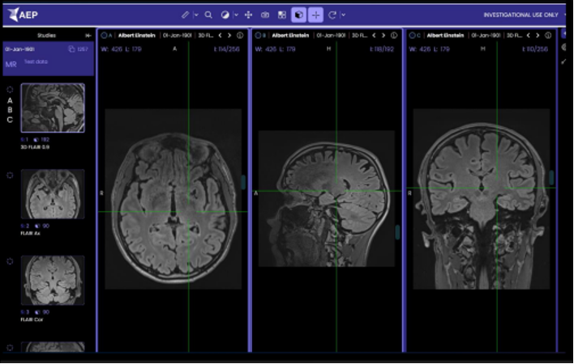Activate the zoom magnifier tool

tap(208, 15)
